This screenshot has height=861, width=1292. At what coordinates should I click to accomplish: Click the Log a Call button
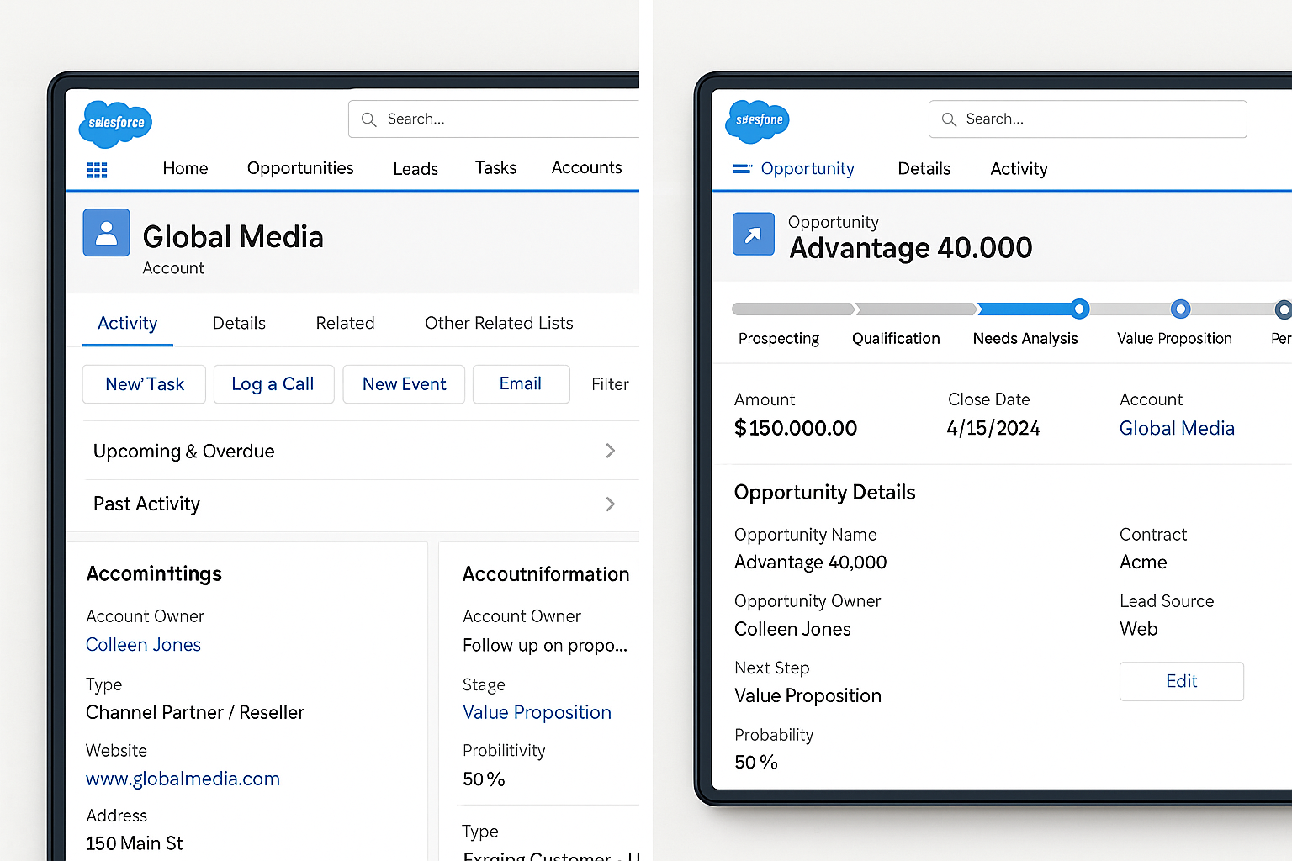pyautogui.click(x=273, y=384)
